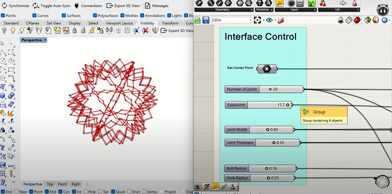Click the round button Input icon

pyautogui.click(x=291, y=3)
